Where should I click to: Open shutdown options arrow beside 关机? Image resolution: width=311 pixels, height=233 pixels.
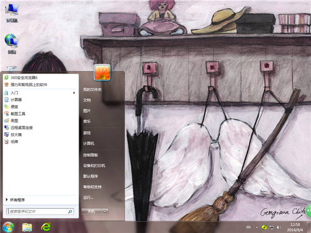point(105,211)
